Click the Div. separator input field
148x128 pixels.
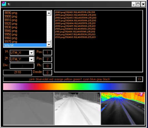pyautogui.click(x=22, y=66)
